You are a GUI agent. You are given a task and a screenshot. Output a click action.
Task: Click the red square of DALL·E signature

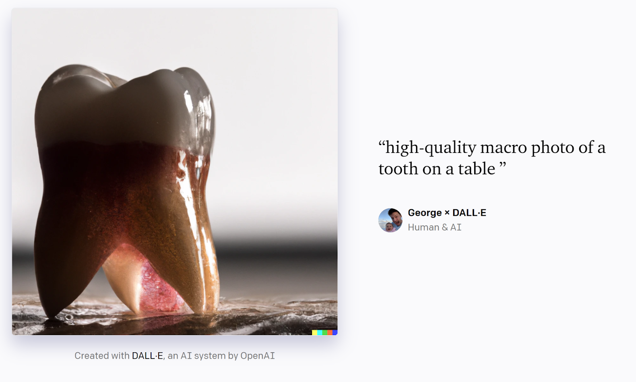pos(330,332)
